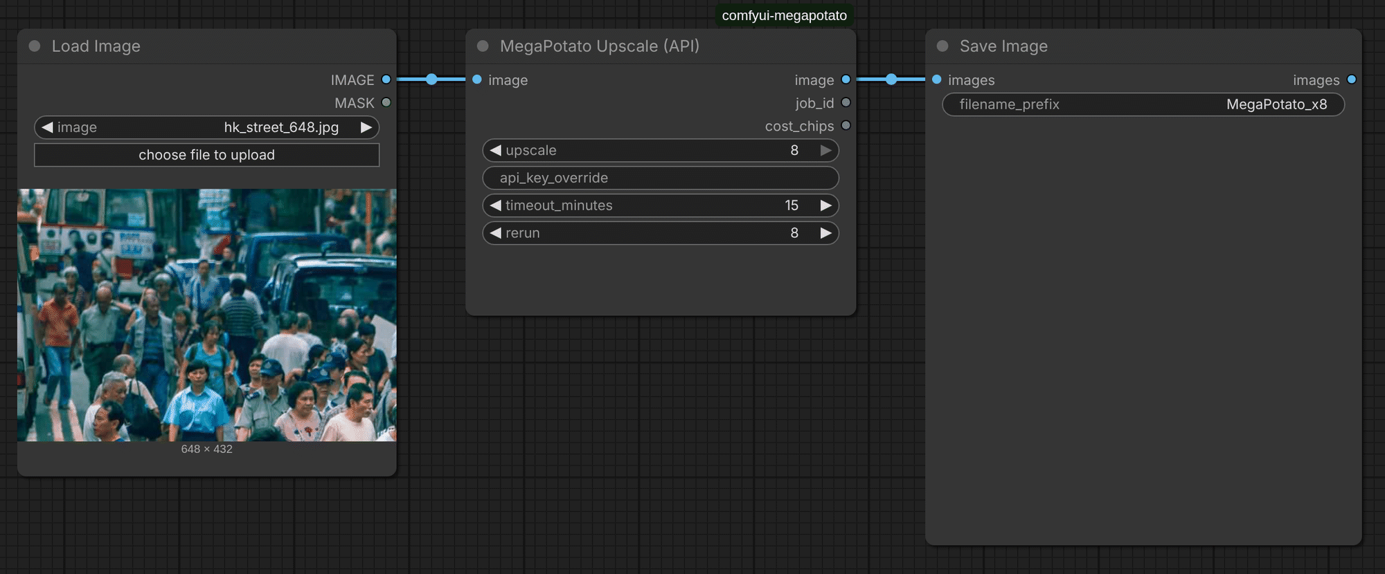1385x574 pixels.
Task: Select the Load Image node title
Action: [96, 46]
